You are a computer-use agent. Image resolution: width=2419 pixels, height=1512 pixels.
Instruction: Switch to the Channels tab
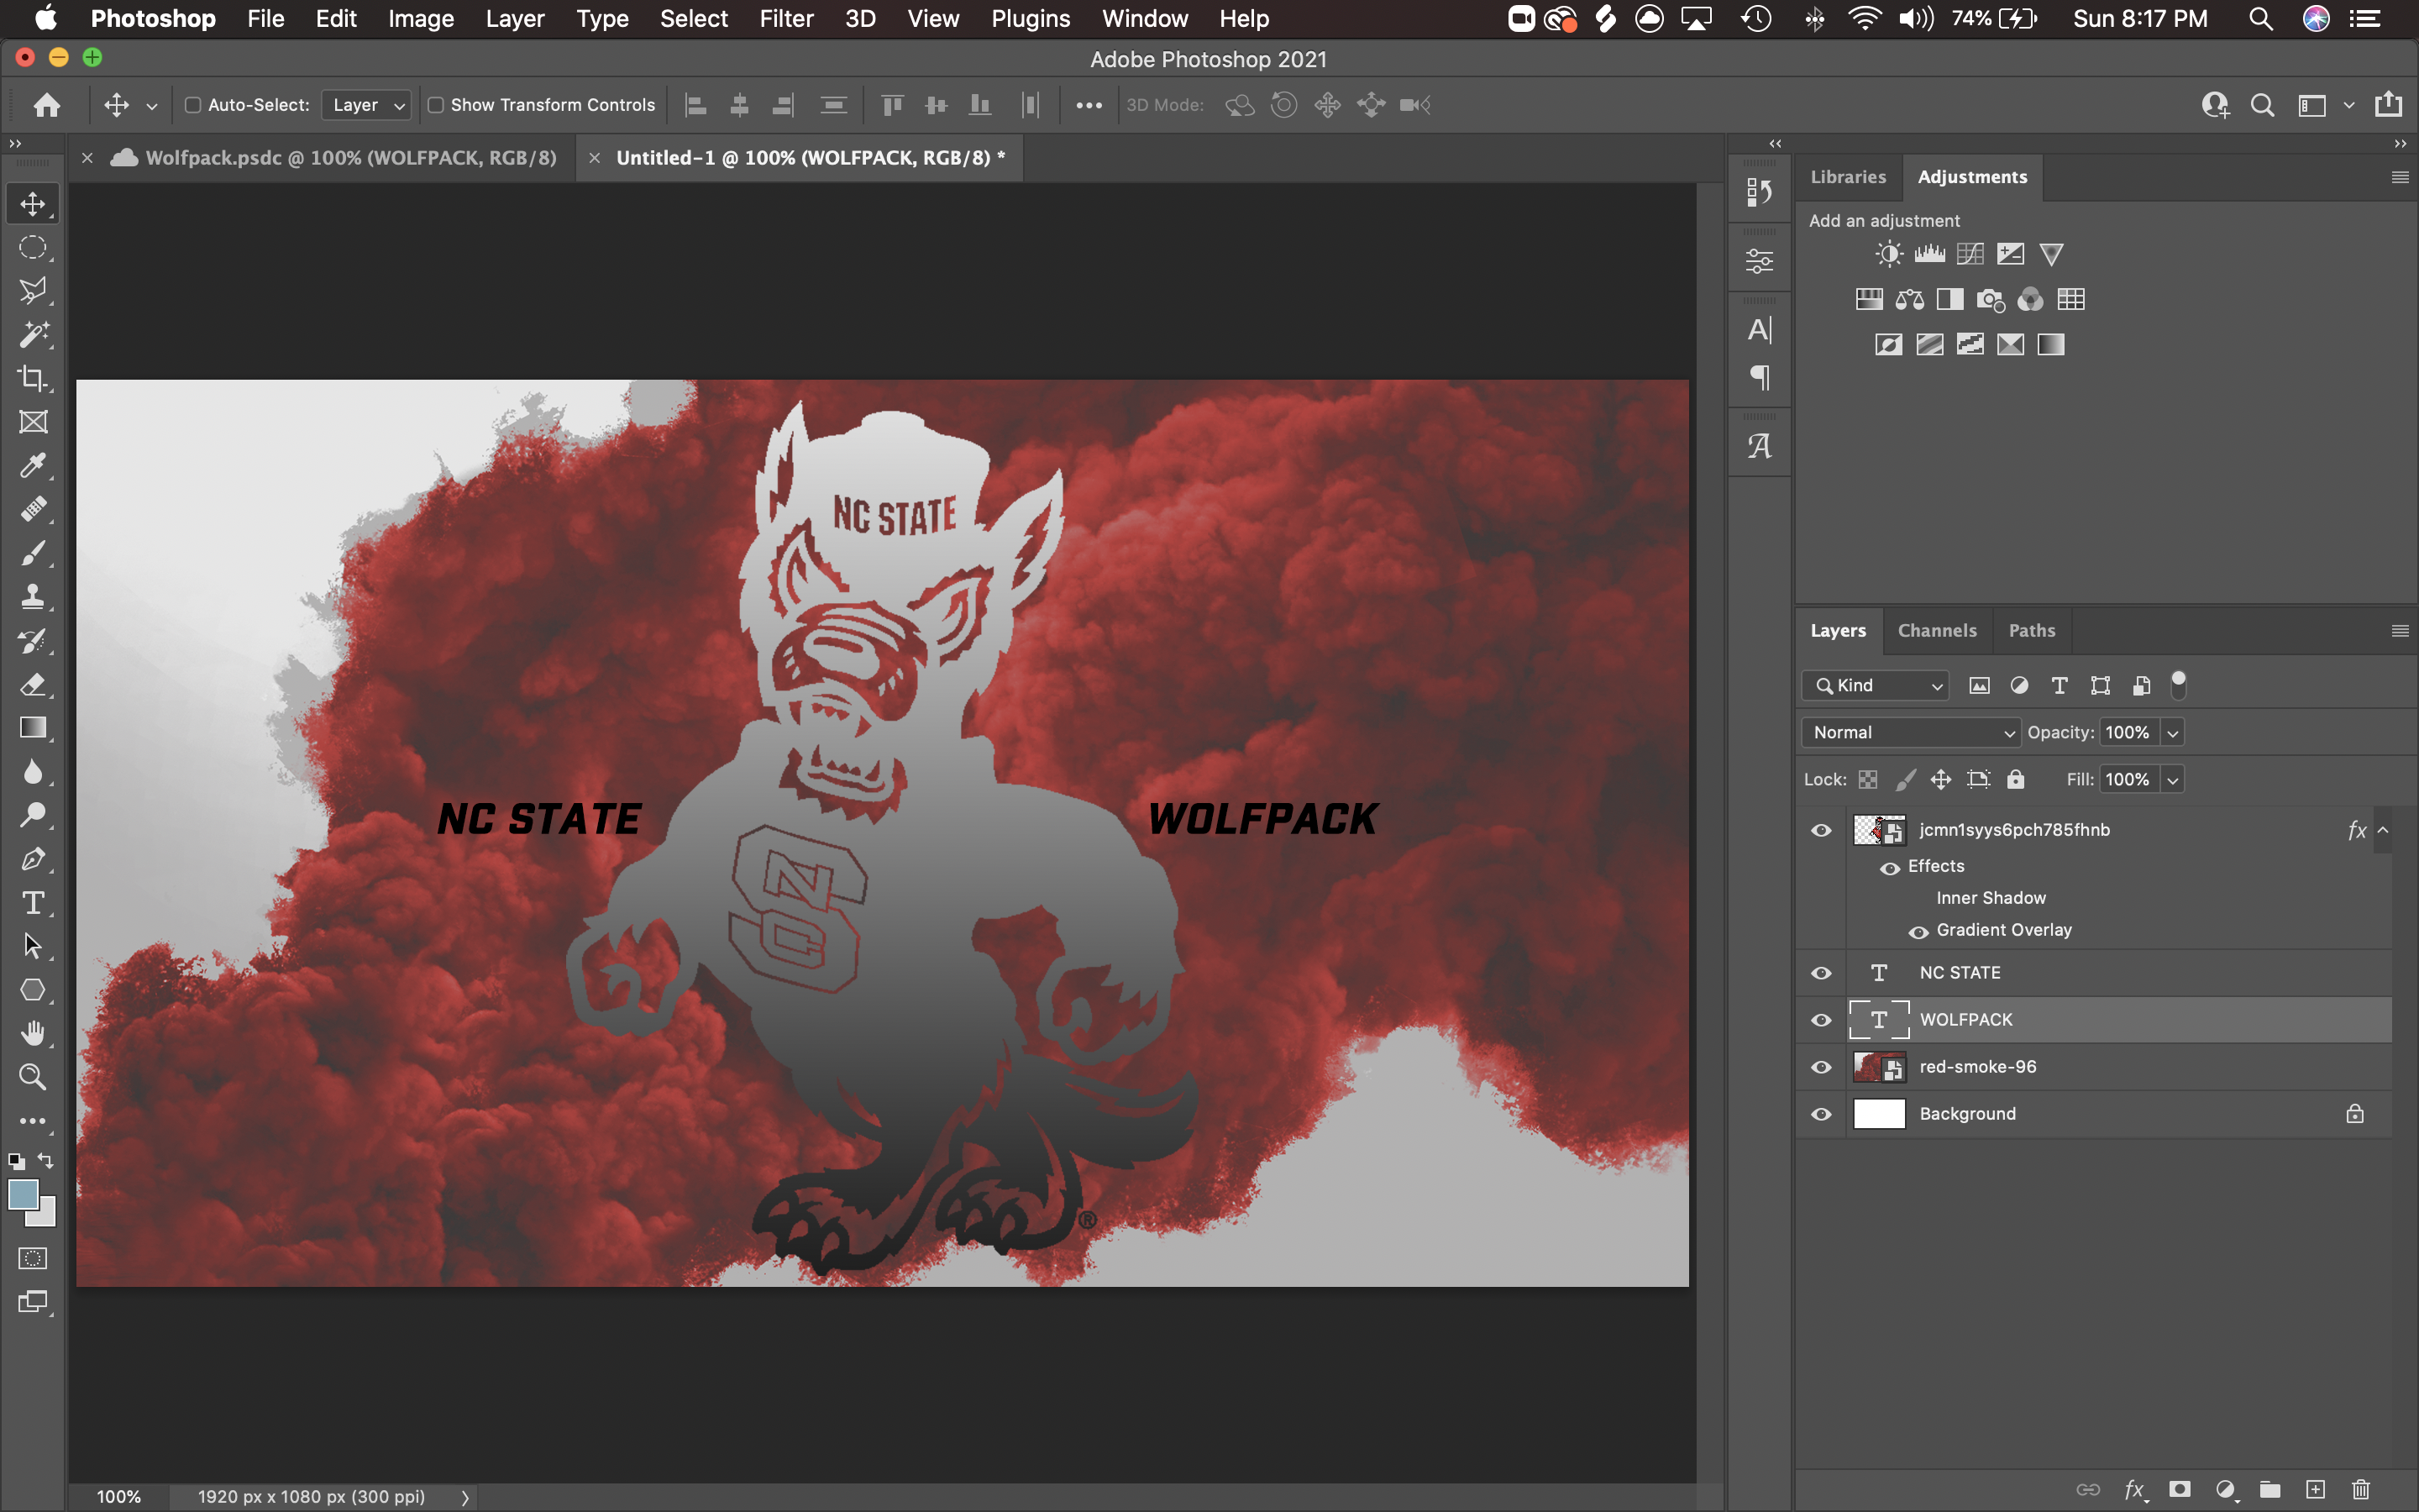click(x=1937, y=631)
